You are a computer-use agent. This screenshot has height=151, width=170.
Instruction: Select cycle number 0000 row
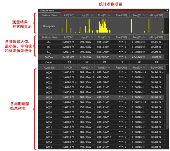(x=101, y=73)
